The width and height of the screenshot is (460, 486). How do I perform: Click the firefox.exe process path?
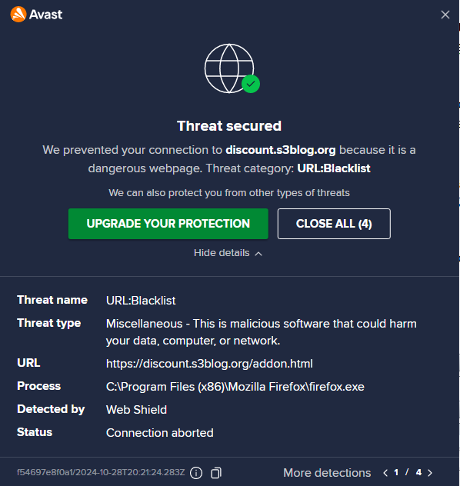coord(235,387)
